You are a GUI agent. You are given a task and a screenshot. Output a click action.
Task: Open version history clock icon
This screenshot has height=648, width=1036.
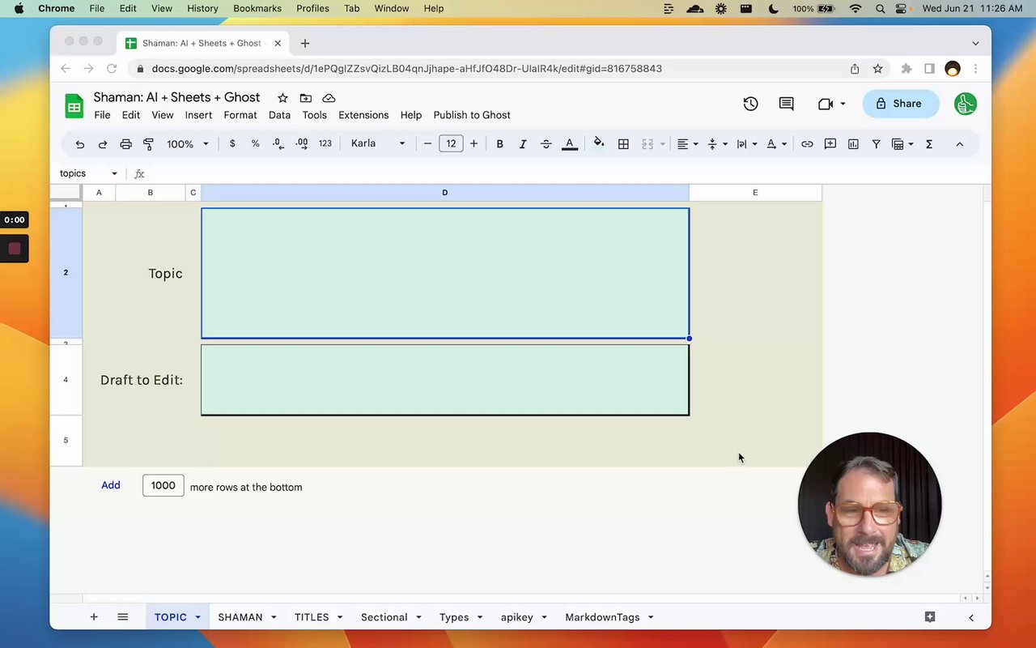point(750,104)
